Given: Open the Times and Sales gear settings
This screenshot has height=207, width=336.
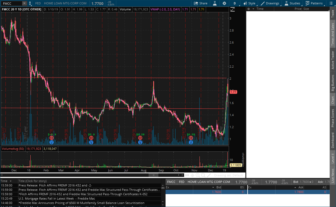Looking at the screenshot, I should 248,9.
